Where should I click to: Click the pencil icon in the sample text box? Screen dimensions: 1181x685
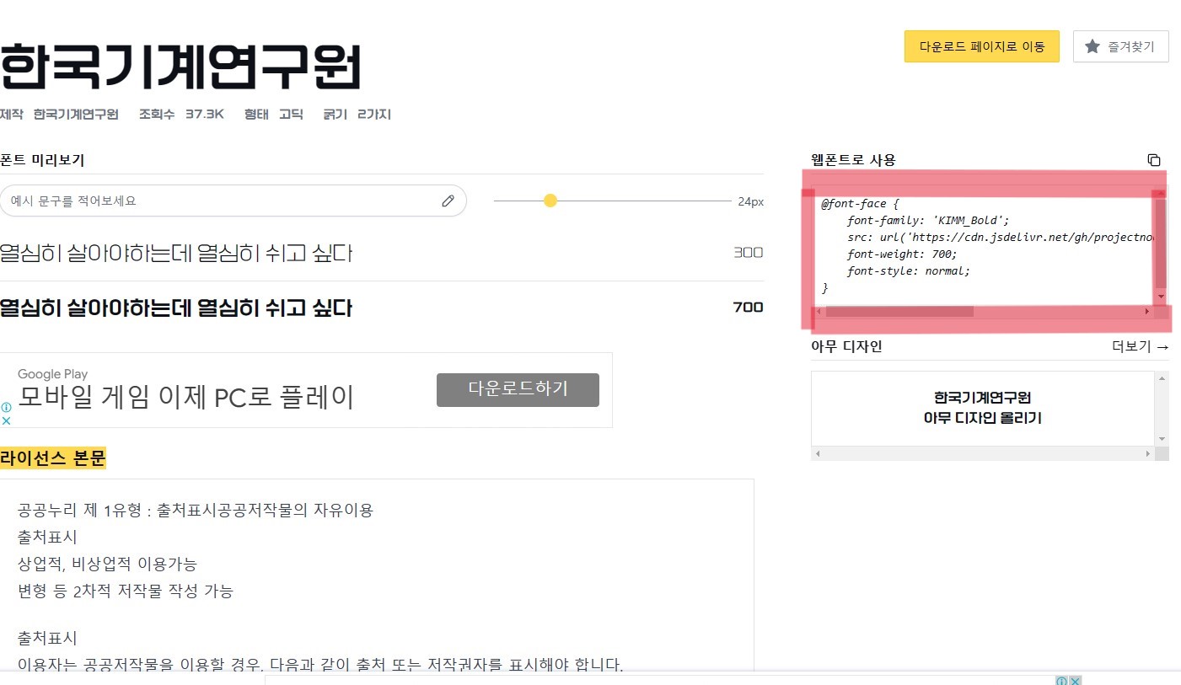[x=448, y=201]
